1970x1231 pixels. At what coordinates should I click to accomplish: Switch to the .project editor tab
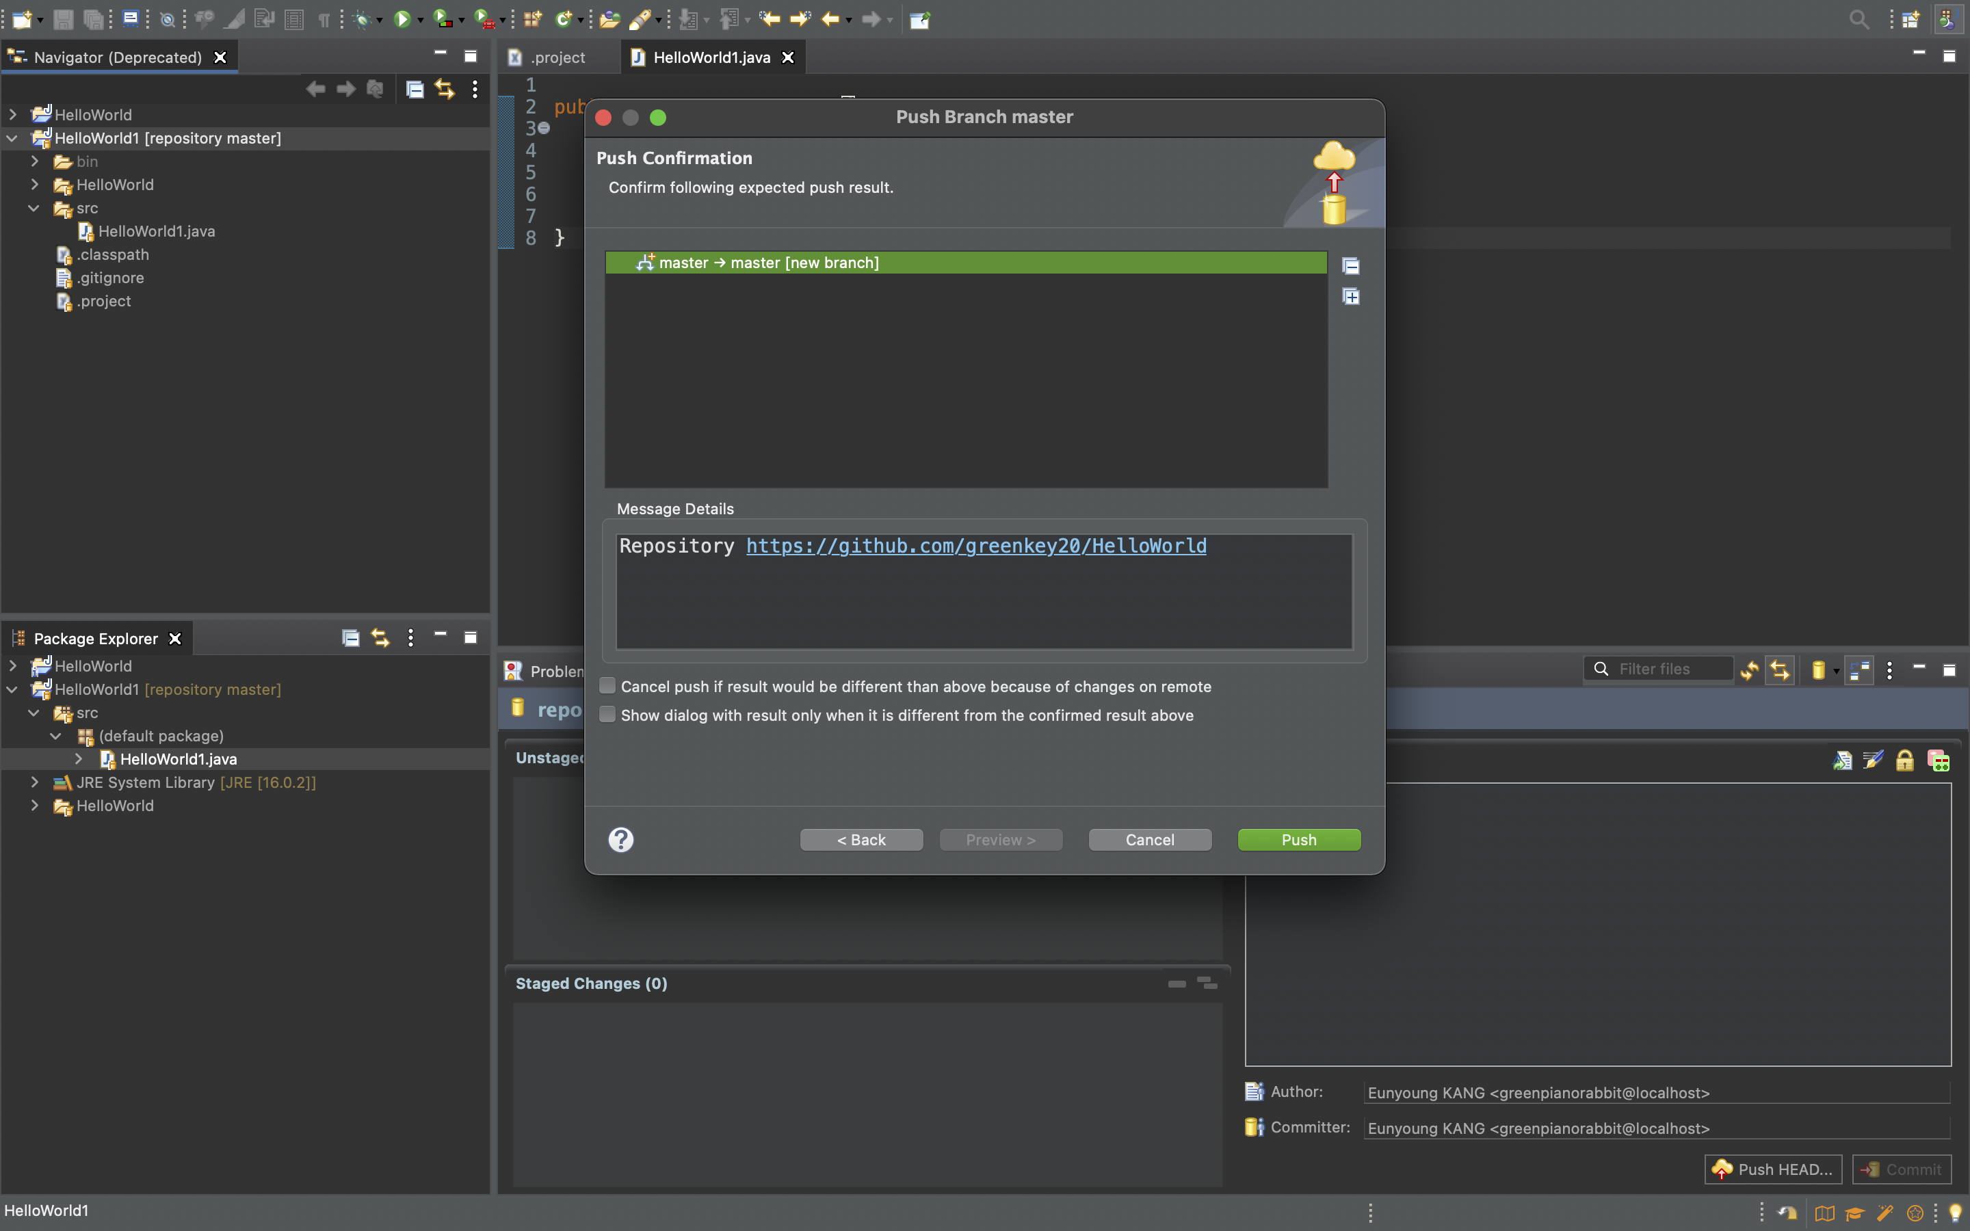(x=557, y=57)
